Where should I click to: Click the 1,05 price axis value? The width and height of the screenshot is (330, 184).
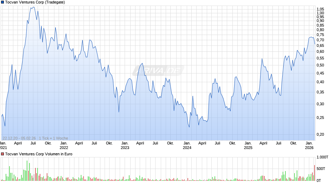320,9
